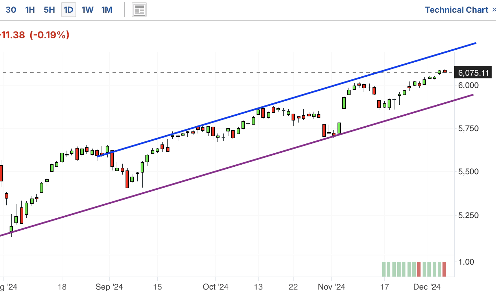496x293 pixels.
Task: Click the 5,750 price axis label
Action: point(468,128)
